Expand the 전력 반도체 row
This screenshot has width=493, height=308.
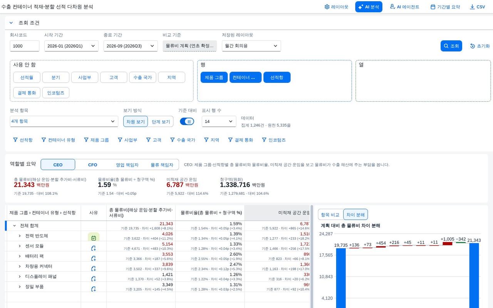click(20, 236)
